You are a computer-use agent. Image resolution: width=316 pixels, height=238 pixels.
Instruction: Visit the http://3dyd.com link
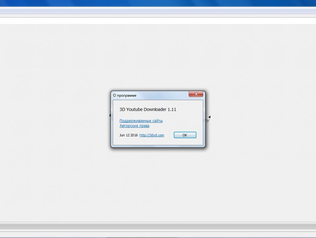pyautogui.click(x=152, y=135)
